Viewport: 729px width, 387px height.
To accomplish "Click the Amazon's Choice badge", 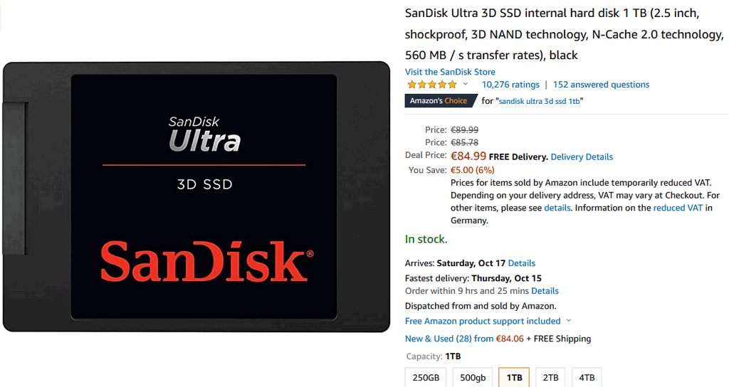I will pyautogui.click(x=441, y=101).
